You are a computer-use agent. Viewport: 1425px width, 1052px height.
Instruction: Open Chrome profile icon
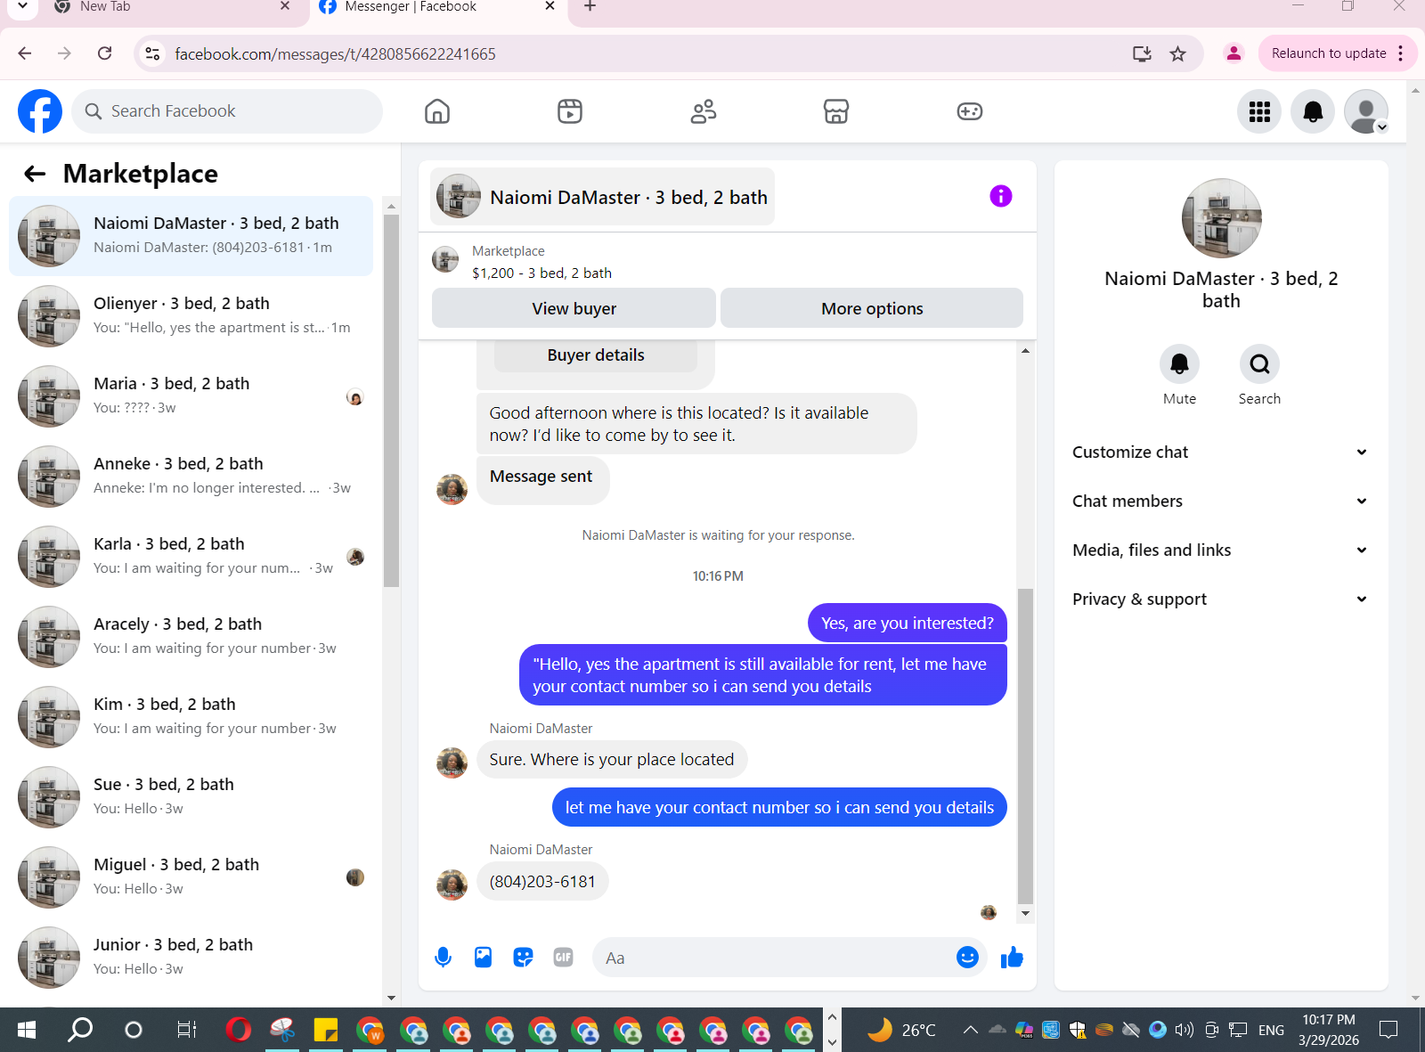coord(1234,53)
